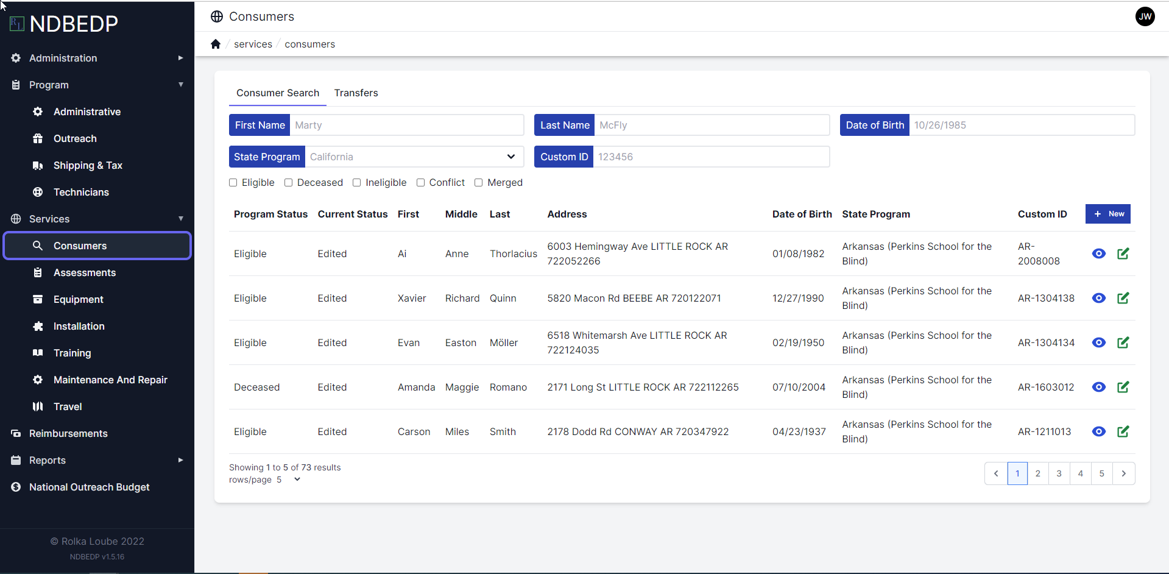Select the Consumer Search tab
The height and width of the screenshot is (574, 1169).
click(x=277, y=93)
